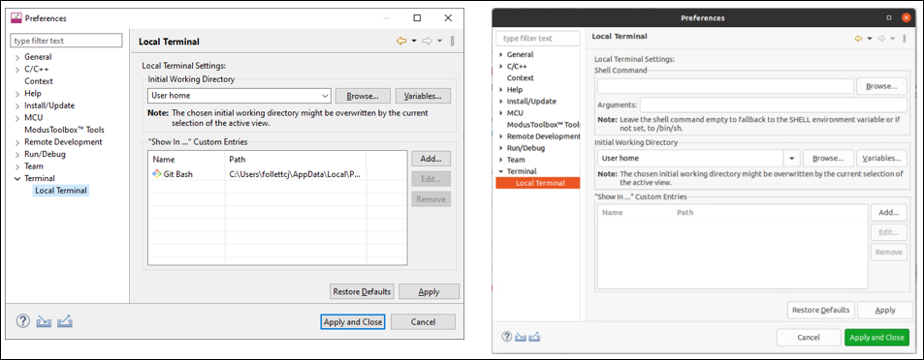Click export preferences icon in Windows dialog

65,321
